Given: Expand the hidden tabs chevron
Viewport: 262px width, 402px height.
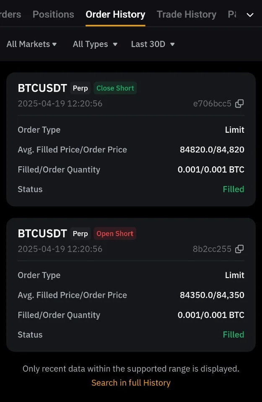Looking at the screenshot, I should pos(250,15).
